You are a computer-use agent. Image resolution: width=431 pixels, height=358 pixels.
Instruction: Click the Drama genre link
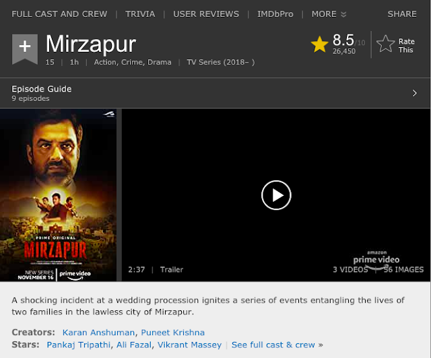click(160, 62)
